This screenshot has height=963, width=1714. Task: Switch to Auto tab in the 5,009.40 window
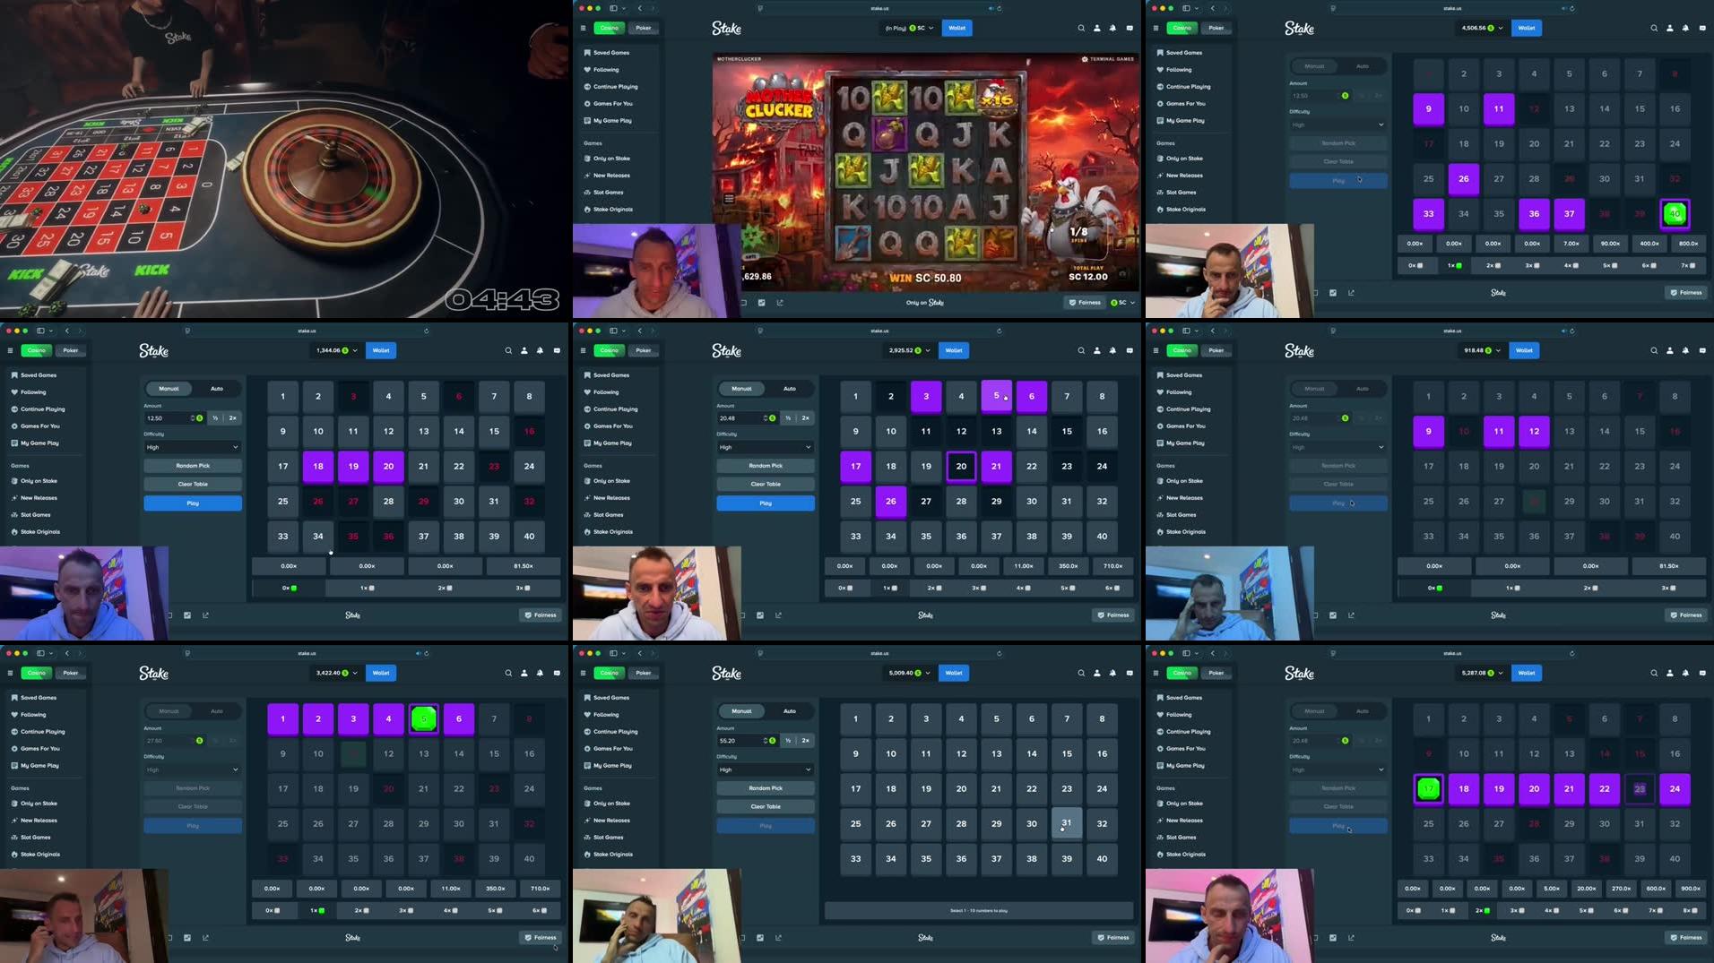coord(790,711)
